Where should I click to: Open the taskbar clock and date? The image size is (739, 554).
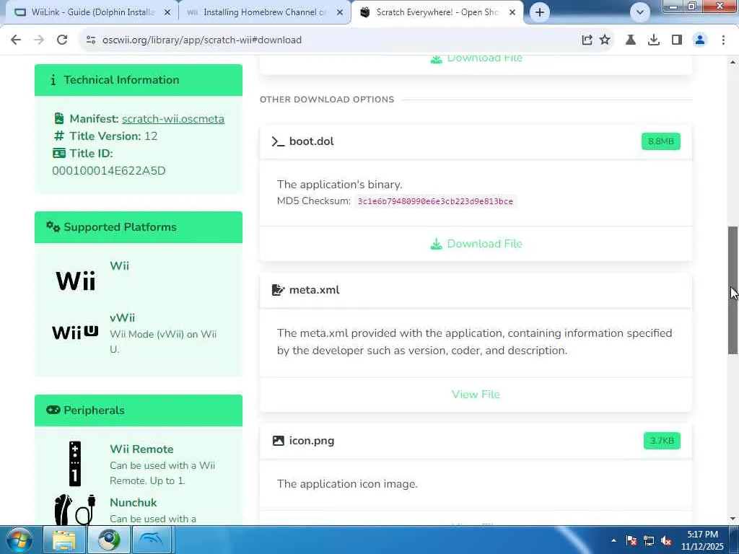click(x=702, y=540)
